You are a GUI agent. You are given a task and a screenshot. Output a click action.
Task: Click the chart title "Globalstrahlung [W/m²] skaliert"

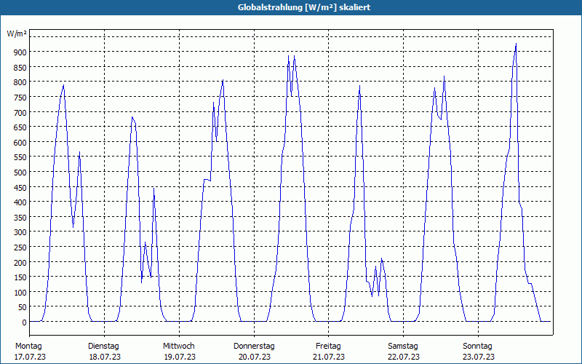[304, 7]
